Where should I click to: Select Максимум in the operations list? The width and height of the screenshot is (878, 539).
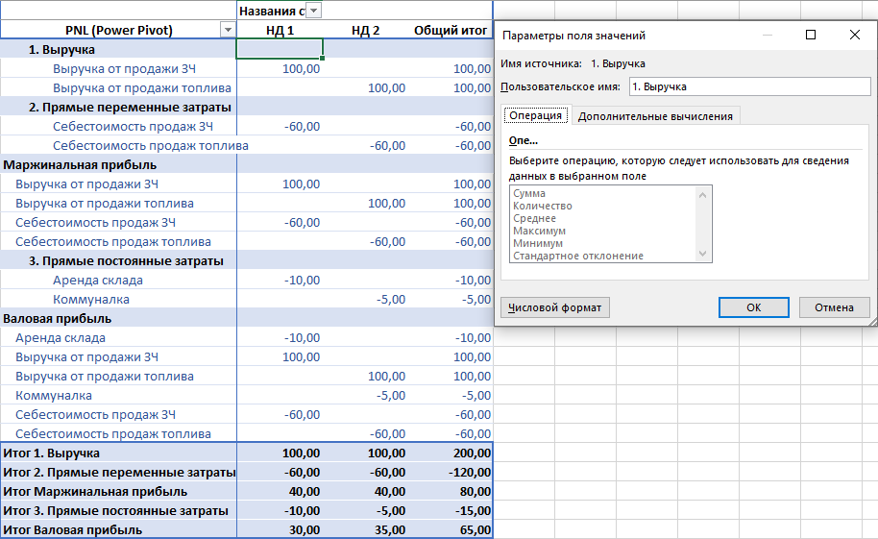[x=539, y=232]
